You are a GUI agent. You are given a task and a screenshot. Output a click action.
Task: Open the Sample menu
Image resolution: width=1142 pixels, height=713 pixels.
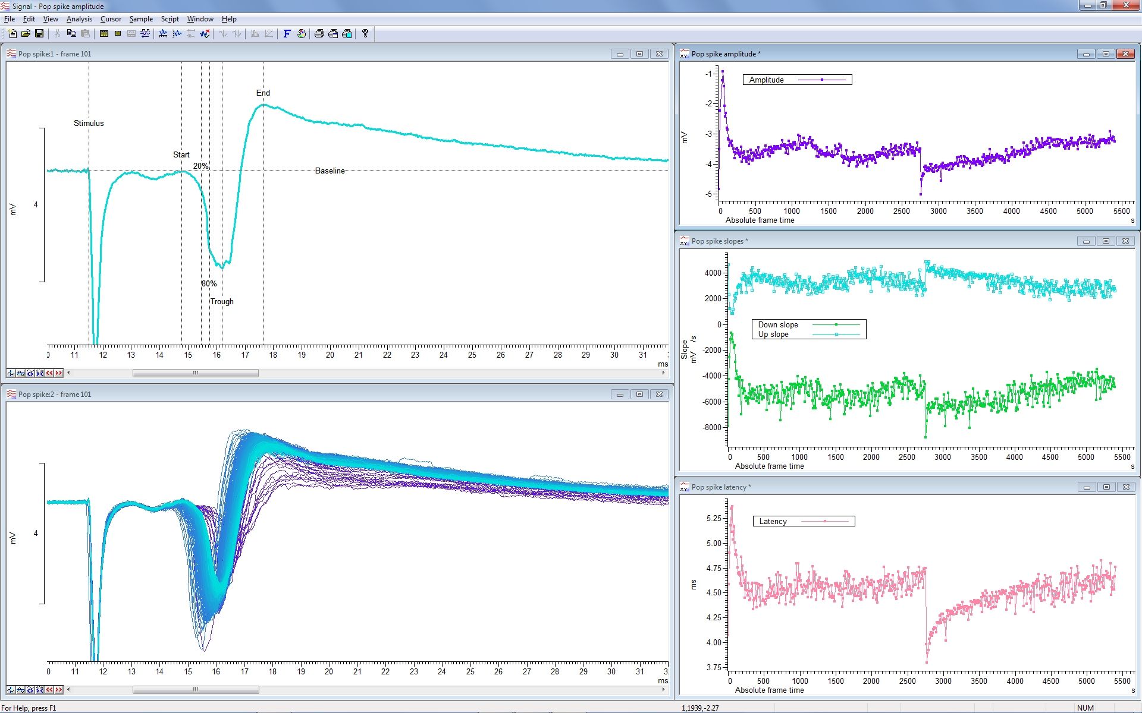pyautogui.click(x=141, y=19)
